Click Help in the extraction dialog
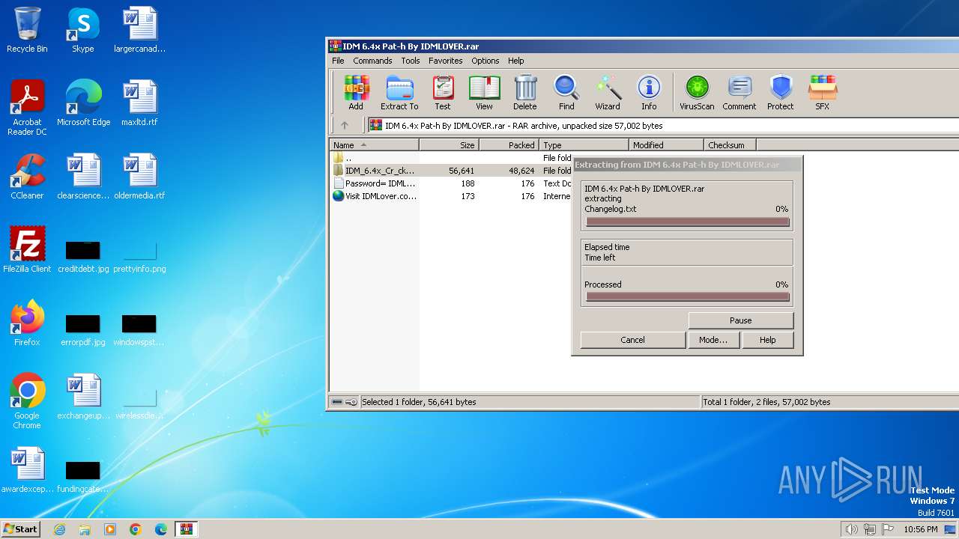This screenshot has width=959, height=539. (x=767, y=340)
